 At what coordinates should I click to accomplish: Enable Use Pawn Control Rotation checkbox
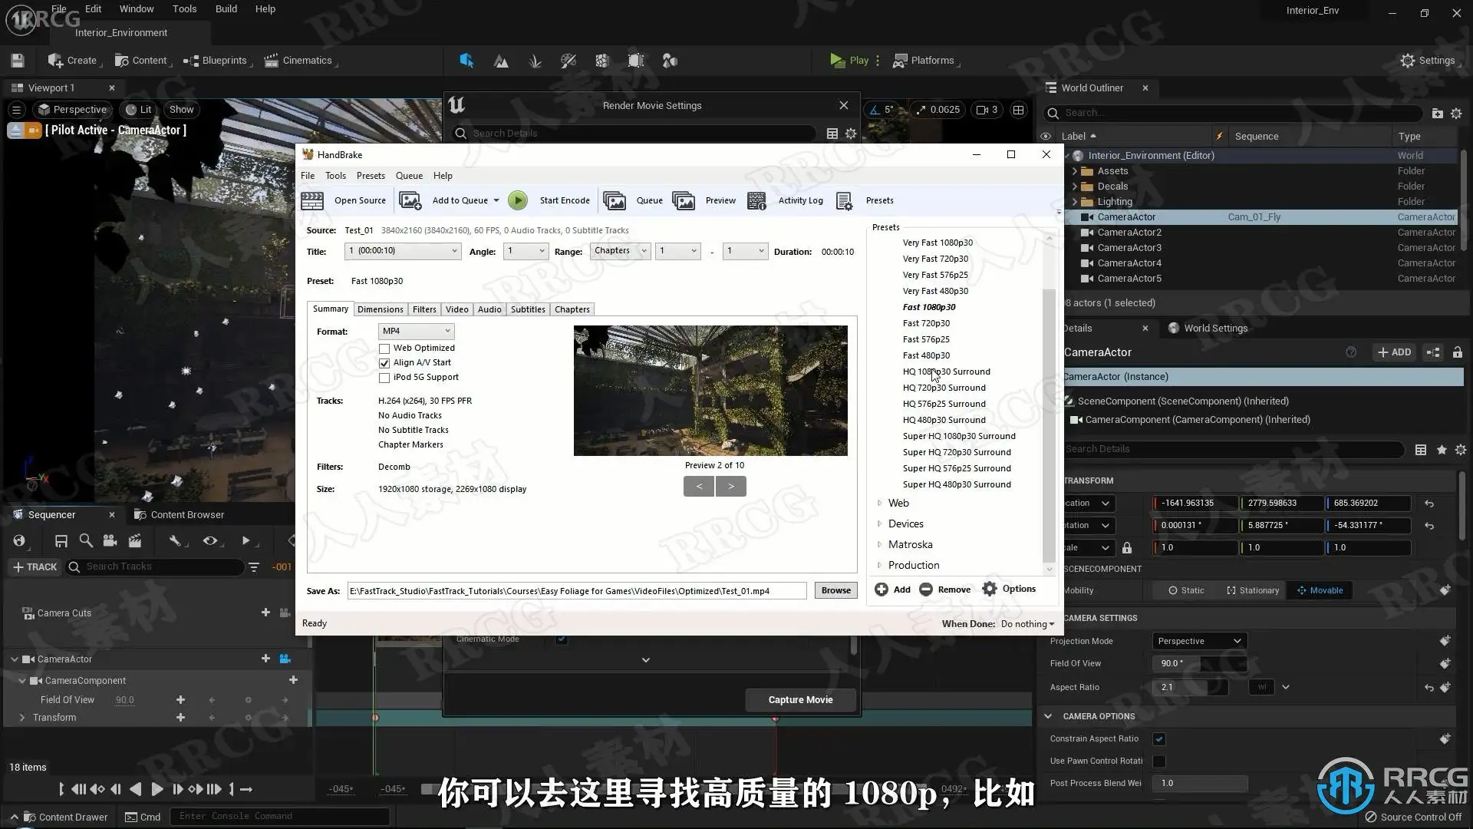1159,761
